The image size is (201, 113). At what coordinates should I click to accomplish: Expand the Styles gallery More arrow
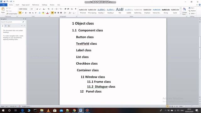(181, 13)
